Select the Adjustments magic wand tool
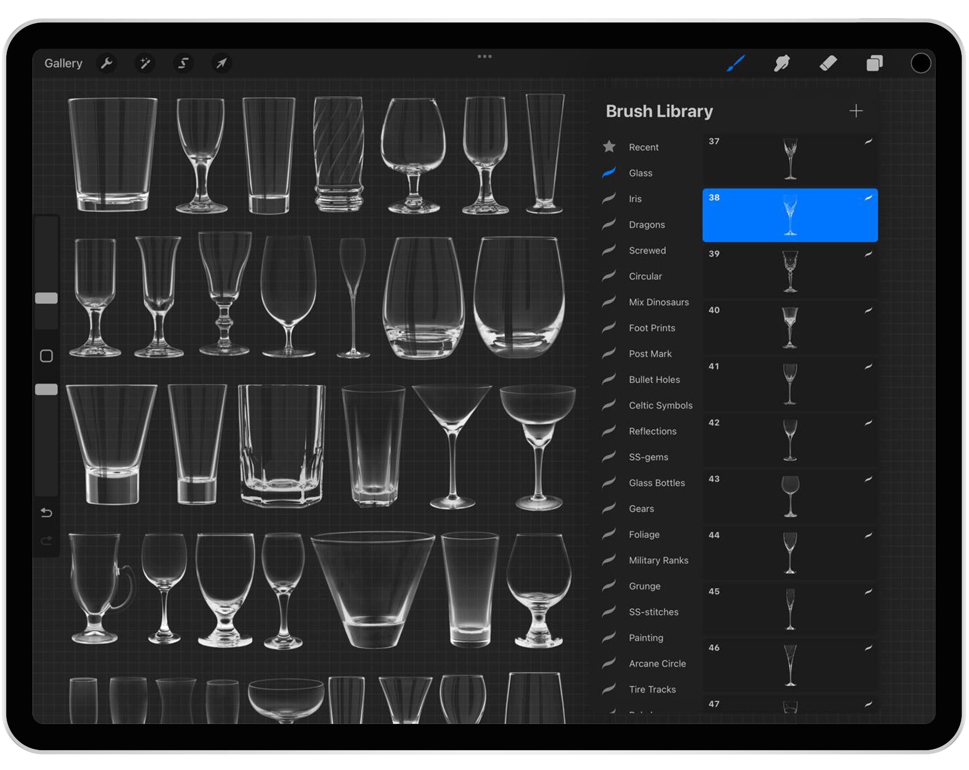This screenshot has width=969, height=770. click(x=145, y=63)
